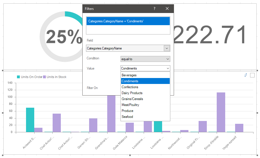Pick Grains/Cereals in the value list

click(132, 99)
